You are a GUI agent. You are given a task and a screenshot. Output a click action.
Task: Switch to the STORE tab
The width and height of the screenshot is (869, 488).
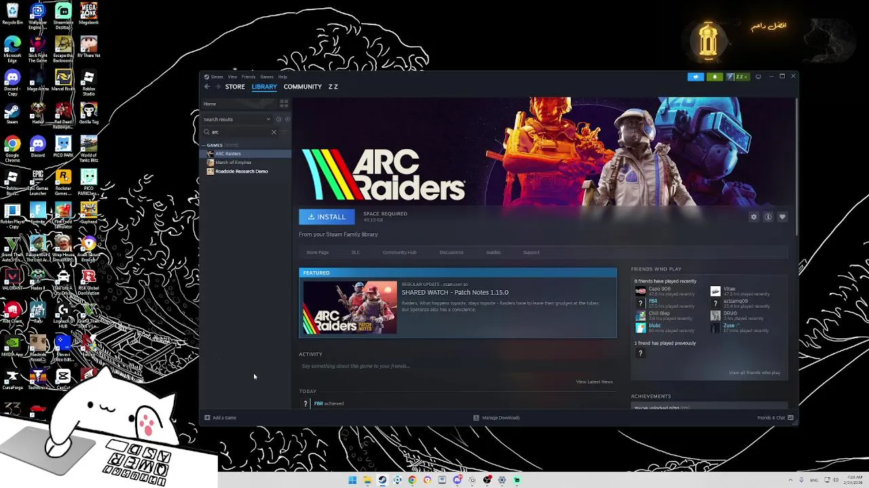pyautogui.click(x=235, y=87)
